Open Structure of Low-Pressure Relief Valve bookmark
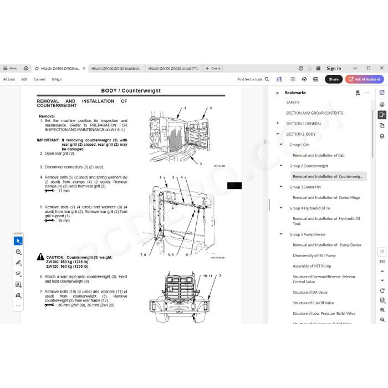The width and height of the screenshot is (388, 388). pyautogui.click(x=324, y=314)
